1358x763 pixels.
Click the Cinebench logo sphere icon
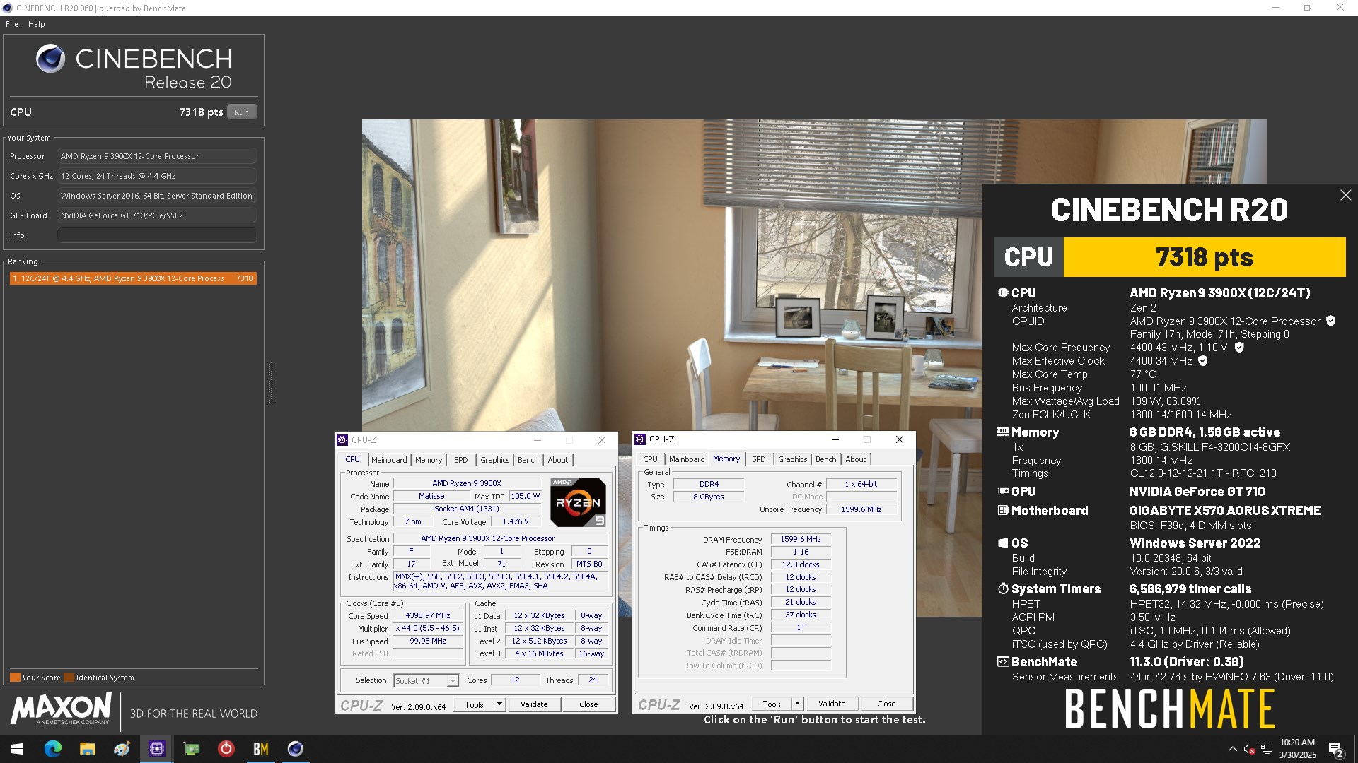(x=50, y=59)
